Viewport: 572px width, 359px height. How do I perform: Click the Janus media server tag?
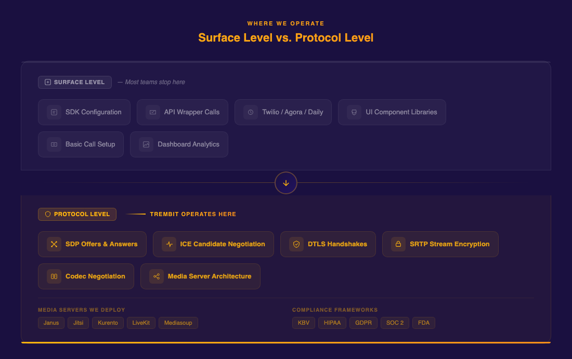pyautogui.click(x=51, y=323)
